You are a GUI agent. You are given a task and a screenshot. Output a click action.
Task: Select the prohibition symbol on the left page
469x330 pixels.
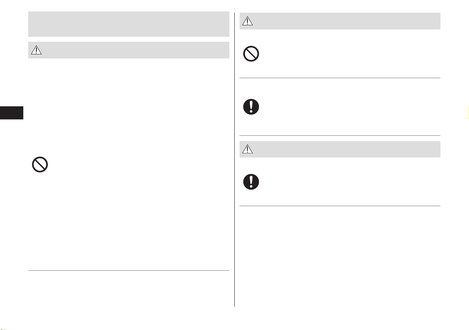click(x=40, y=164)
